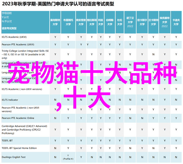Click TOEFL Home Edition 'N' under 兰卡斯特大学

coord(153,148)
